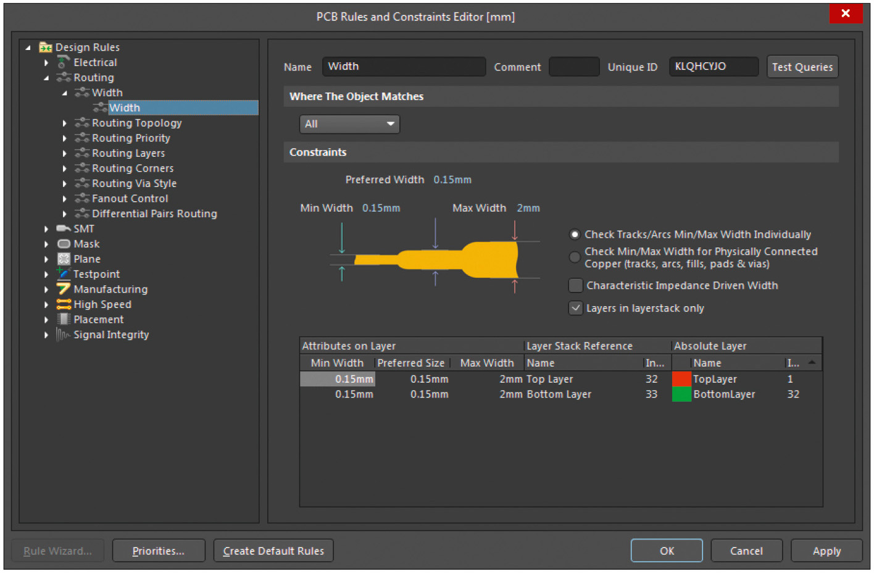
Task: Uncheck Layers in layerstack only
Action: (575, 308)
